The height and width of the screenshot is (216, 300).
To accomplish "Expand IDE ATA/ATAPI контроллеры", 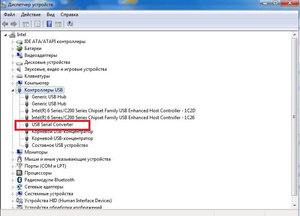I will pyautogui.click(x=13, y=42).
